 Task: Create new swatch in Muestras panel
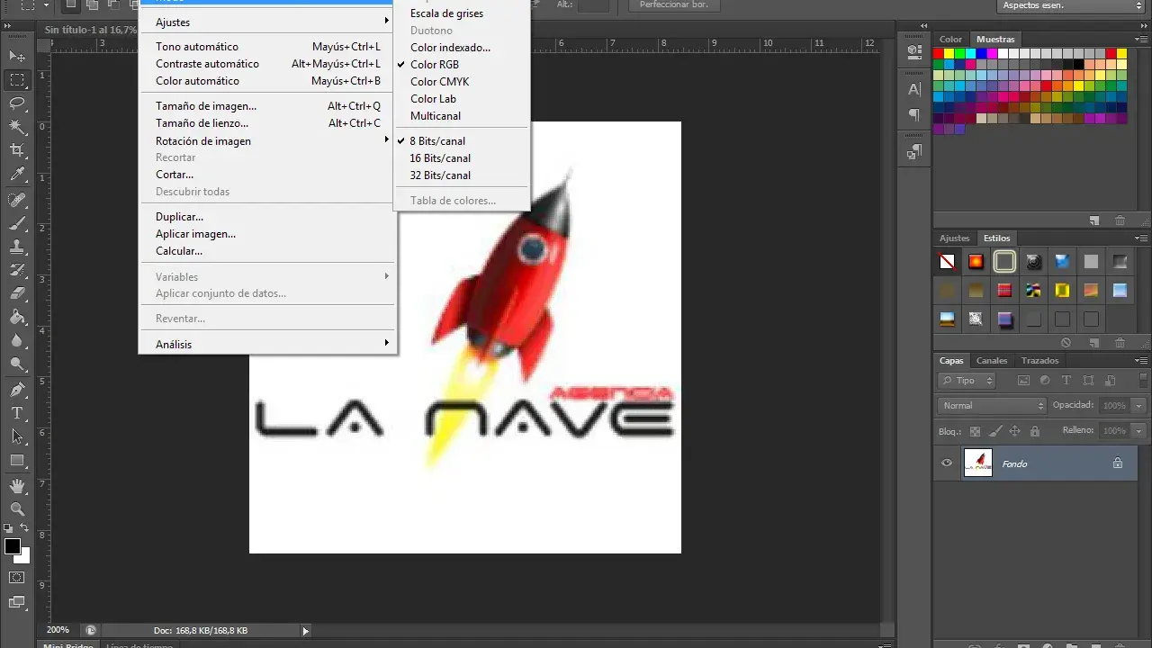pos(1094,220)
